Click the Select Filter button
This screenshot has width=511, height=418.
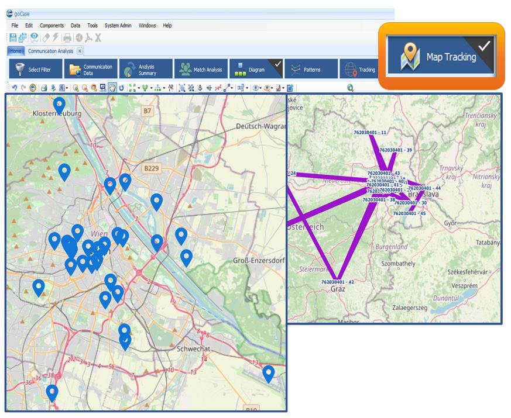click(x=36, y=69)
